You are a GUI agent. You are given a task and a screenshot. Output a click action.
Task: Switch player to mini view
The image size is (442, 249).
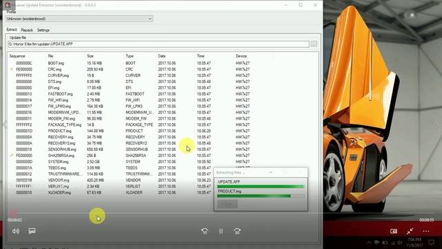point(394,231)
